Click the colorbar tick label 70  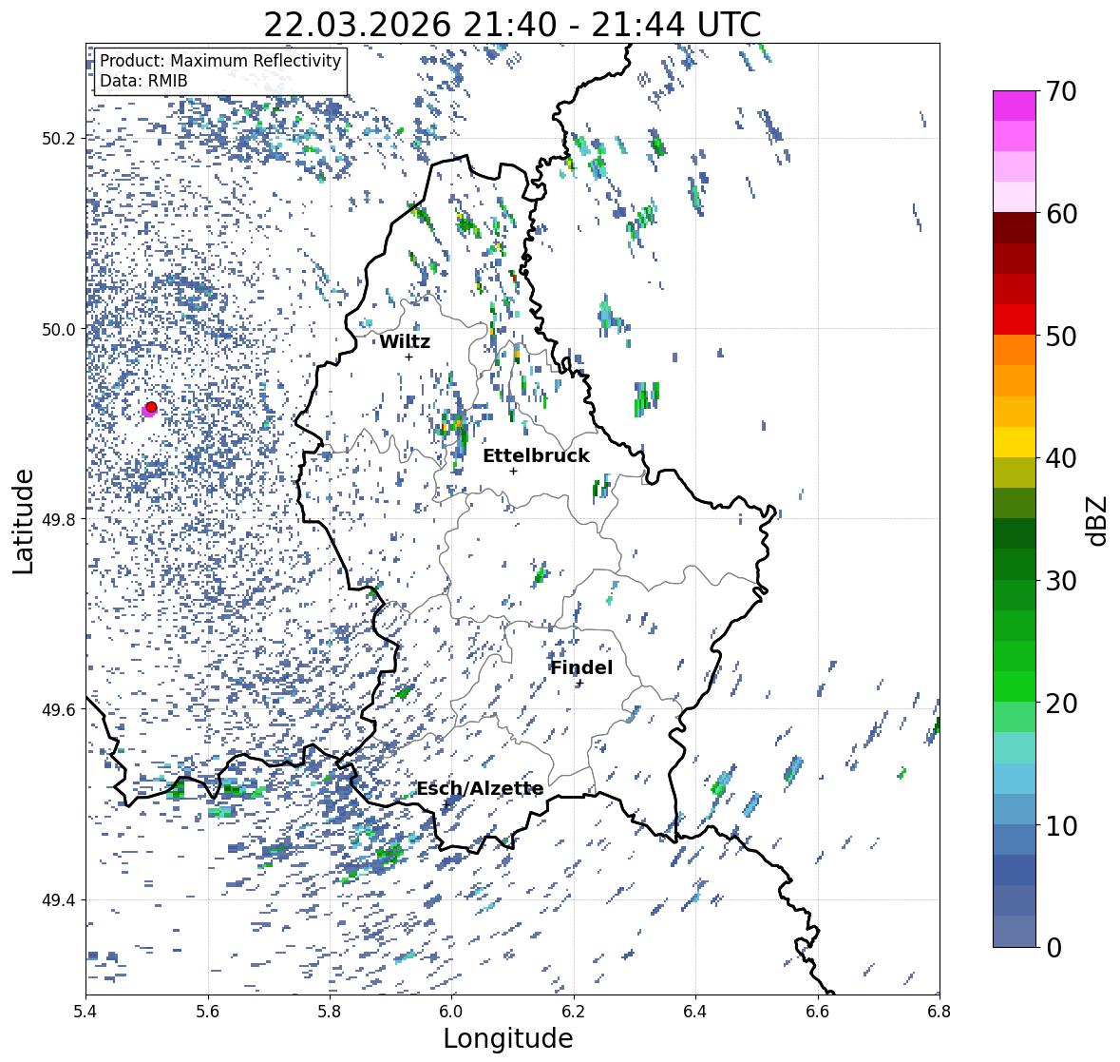pyautogui.click(x=1061, y=91)
